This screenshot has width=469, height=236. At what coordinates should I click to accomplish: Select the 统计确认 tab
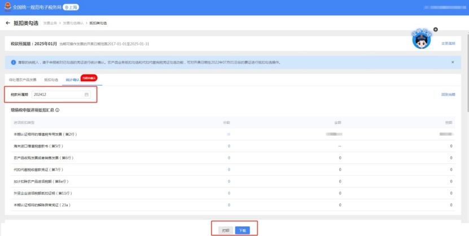pos(71,80)
